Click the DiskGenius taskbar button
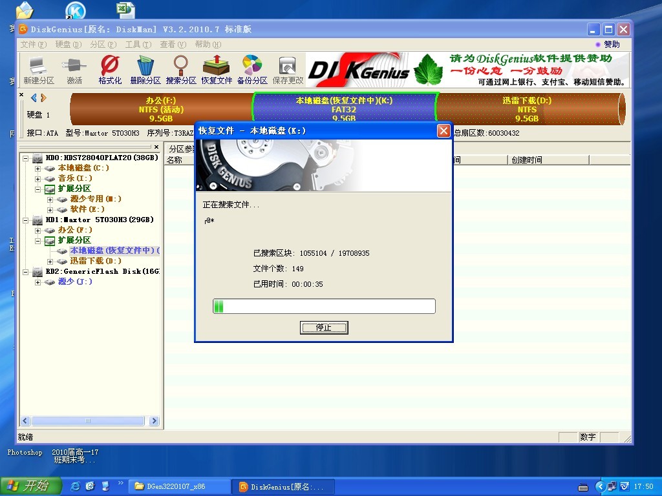This screenshot has width=662, height=496. (x=283, y=487)
